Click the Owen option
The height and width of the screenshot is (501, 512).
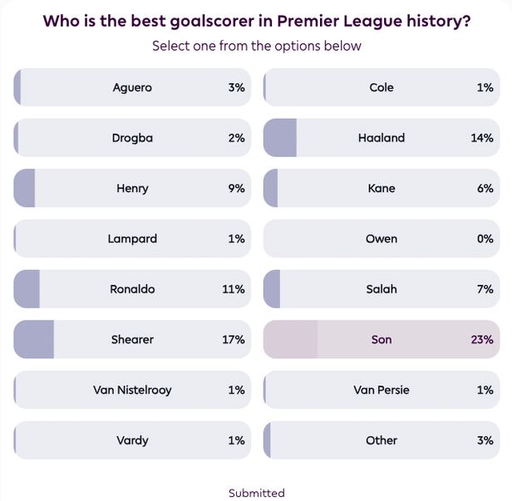click(382, 239)
